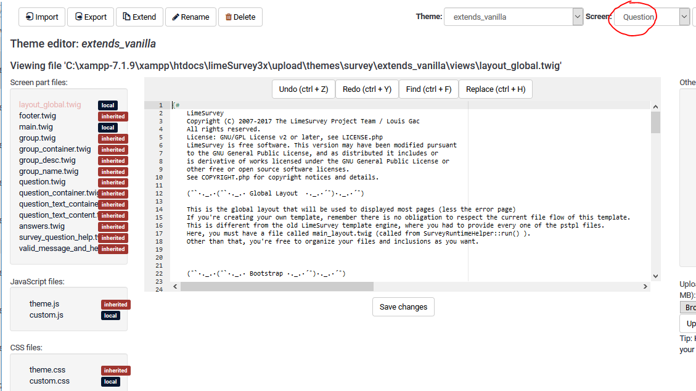Click inherited badge next to theme.js
696x391 pixels.
[116, 305]
